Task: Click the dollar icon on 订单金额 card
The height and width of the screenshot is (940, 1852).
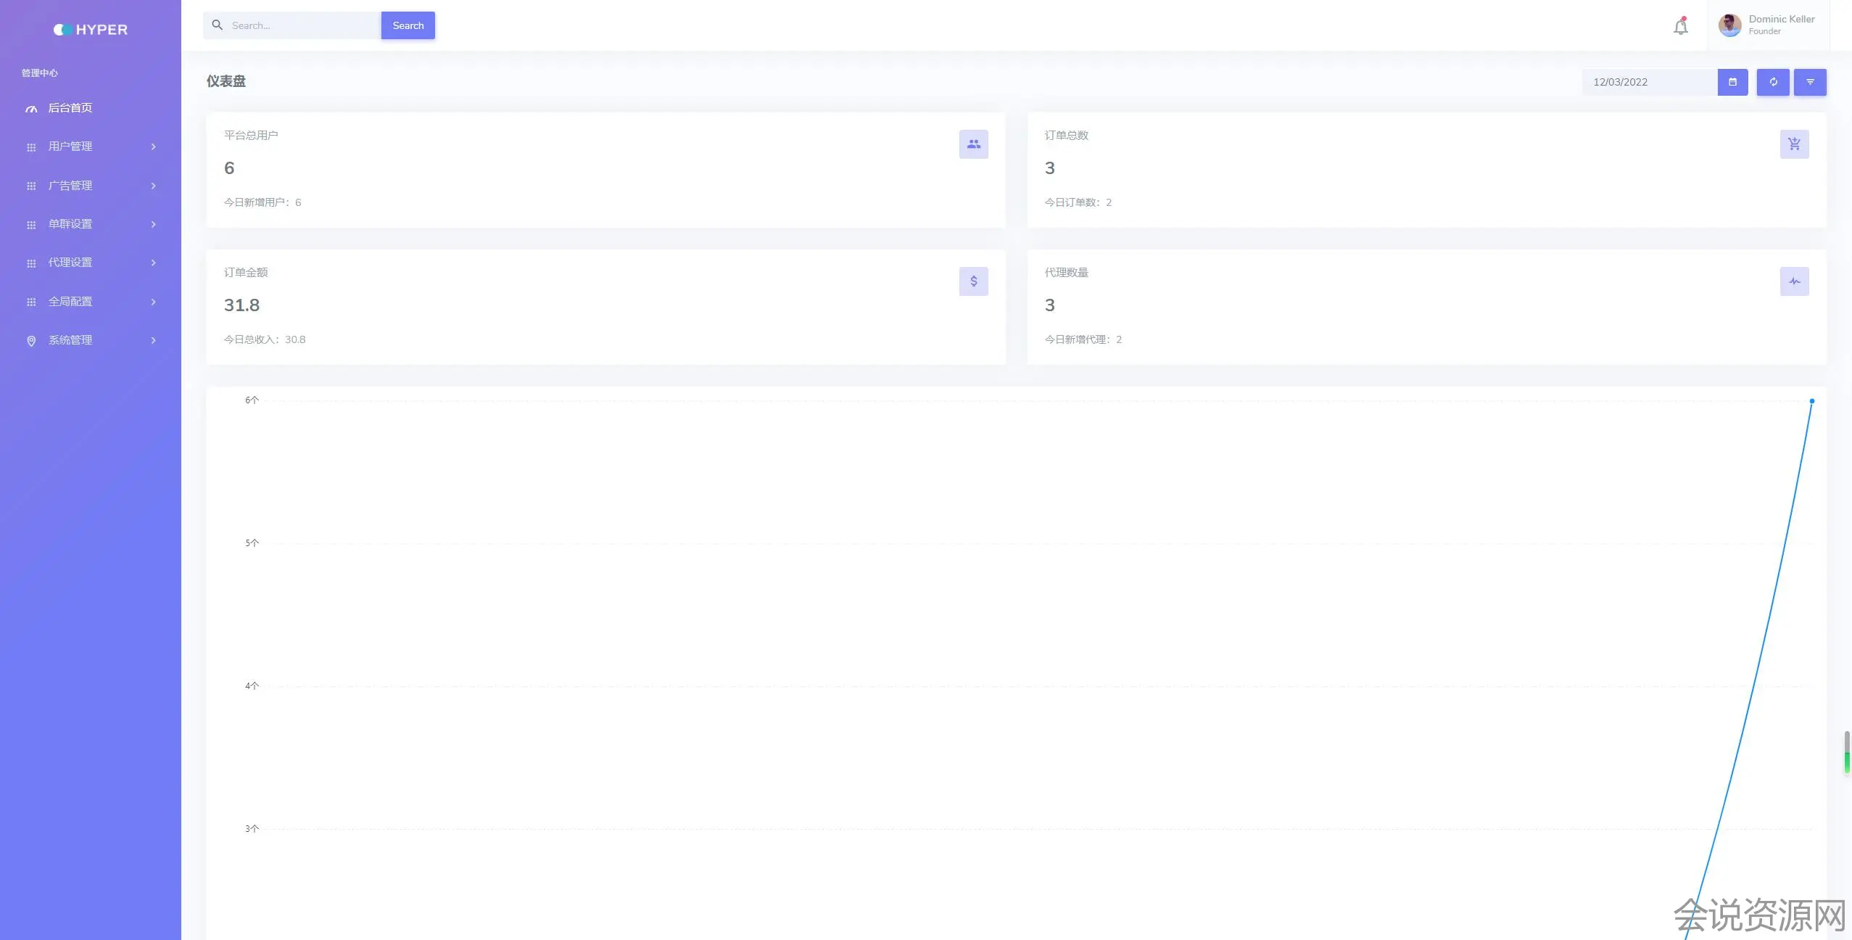Action: [973, 281]
